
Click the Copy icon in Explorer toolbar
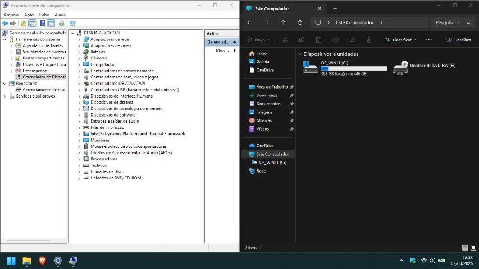coord(302,40)
